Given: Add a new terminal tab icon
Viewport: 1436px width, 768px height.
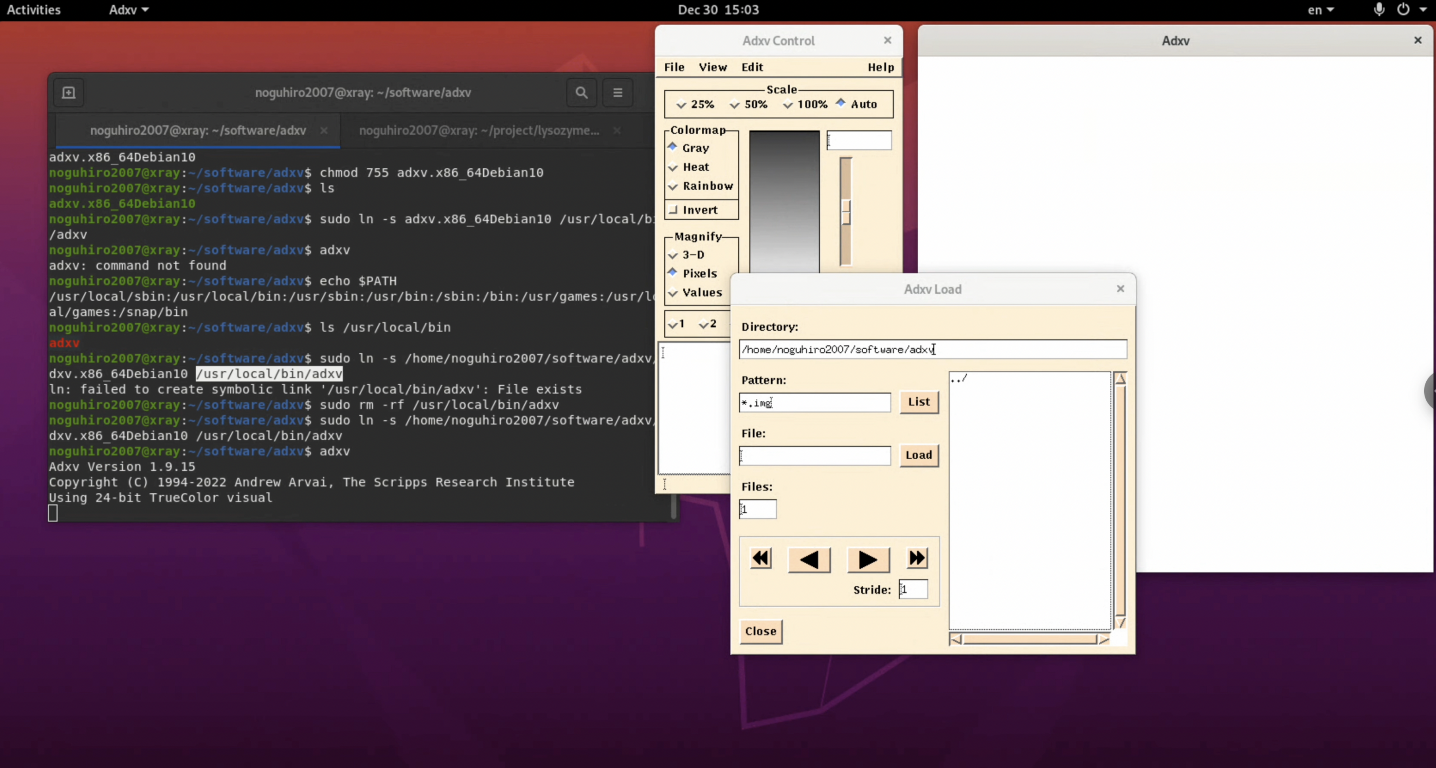Looking at the screenshot, I should (69, 92).
